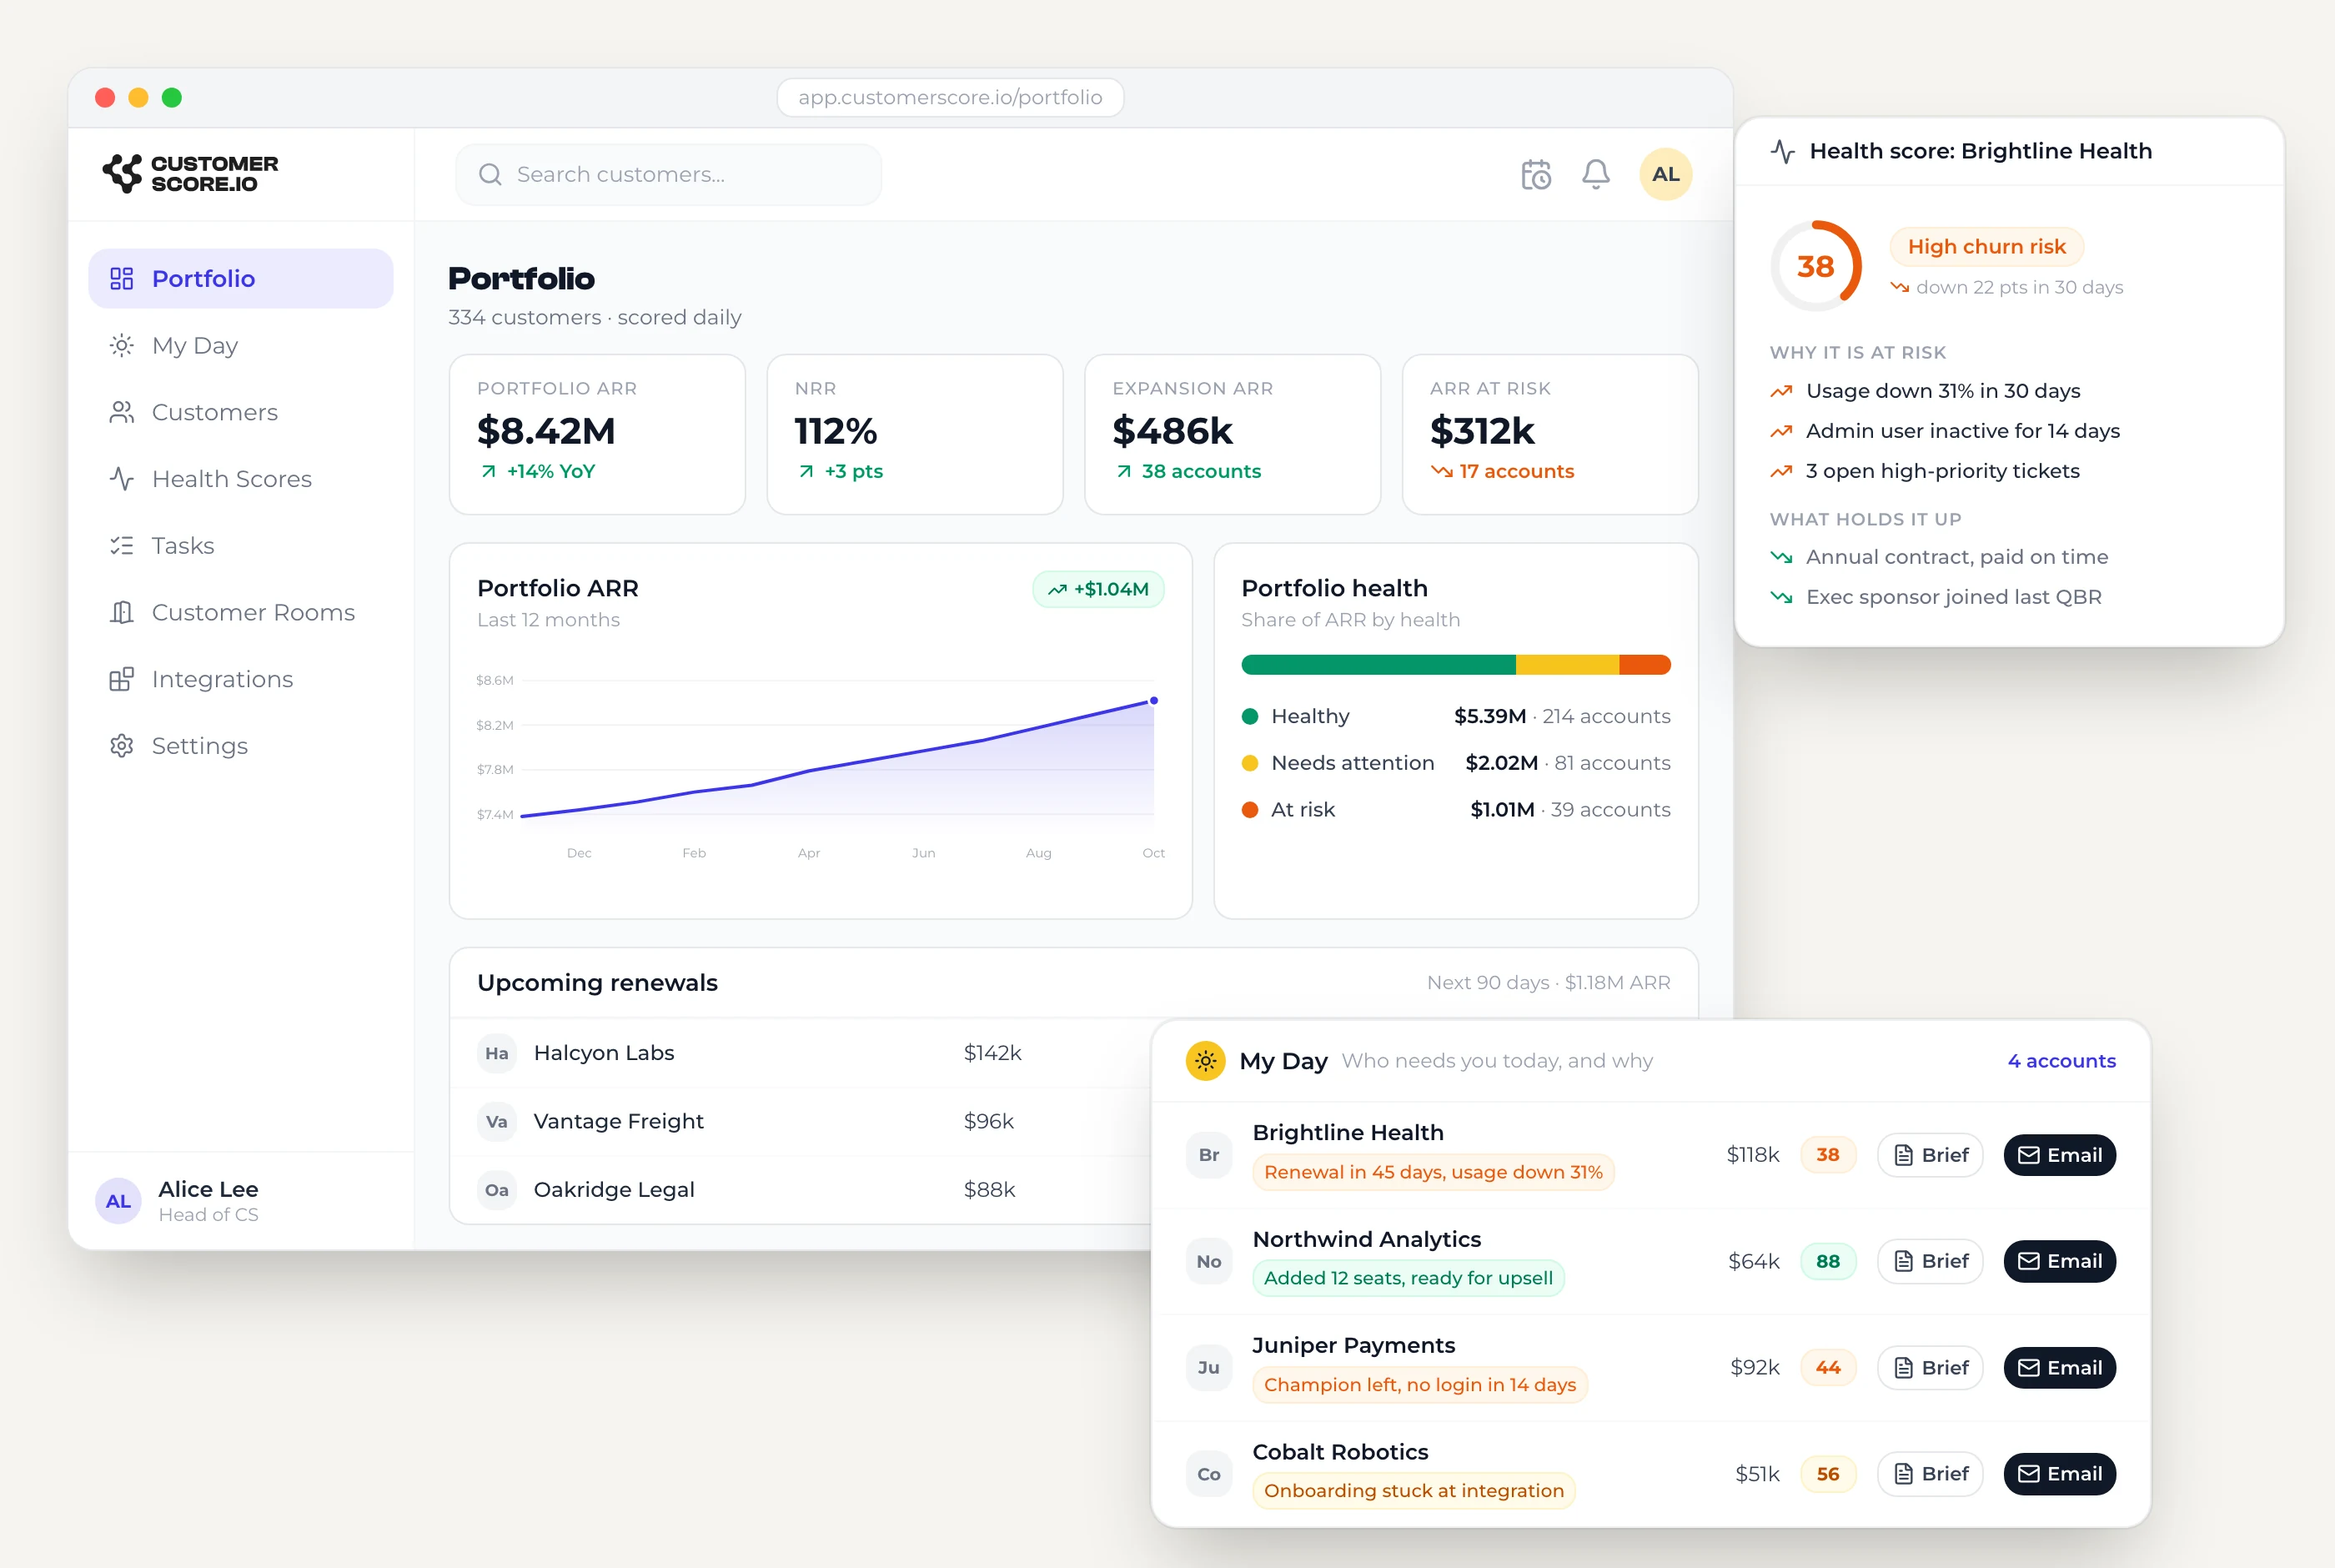Email Cobalt Robotics
The image size is (2335, 1568).
coord(2059,1474)
